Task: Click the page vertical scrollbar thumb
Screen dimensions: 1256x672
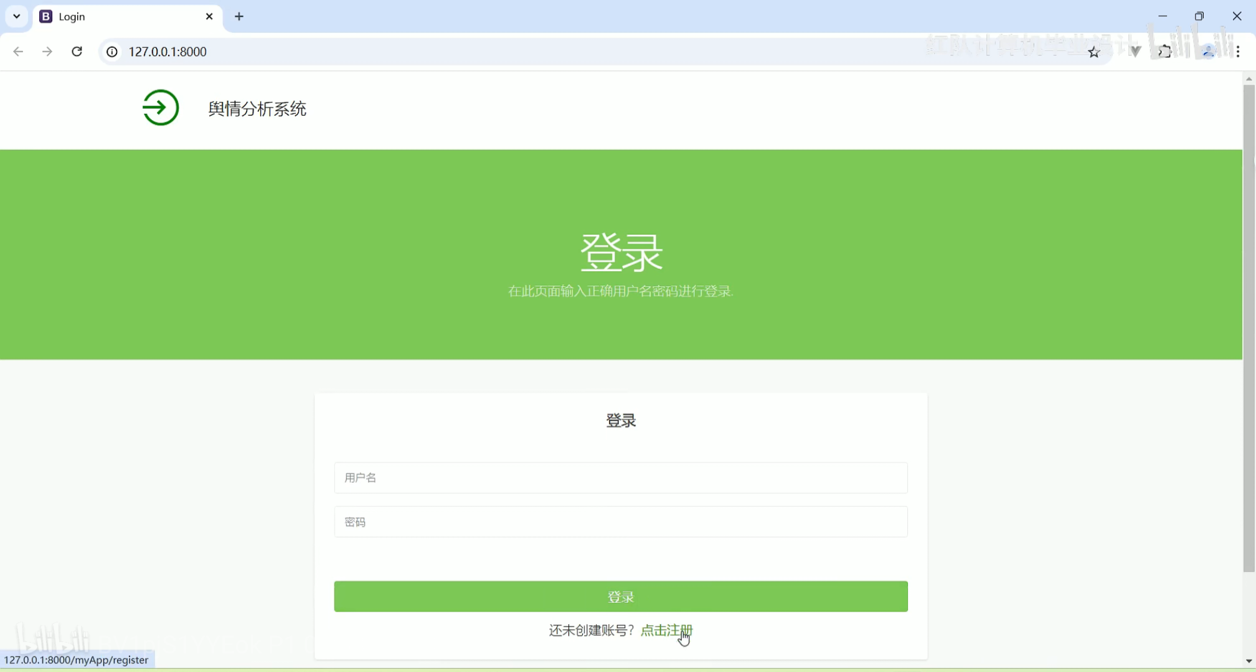Action: (1249, 329)
